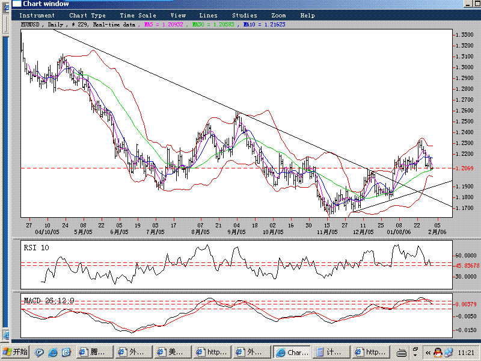Click the Chart window title bar icon
481x361 pixels.
(x=16, y=4)
